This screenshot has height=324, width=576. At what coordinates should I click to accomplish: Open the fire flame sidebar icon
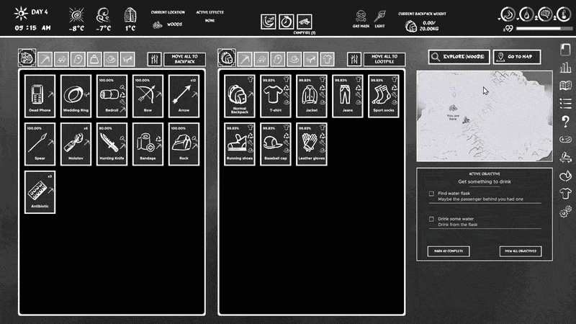tap(565, 176)
